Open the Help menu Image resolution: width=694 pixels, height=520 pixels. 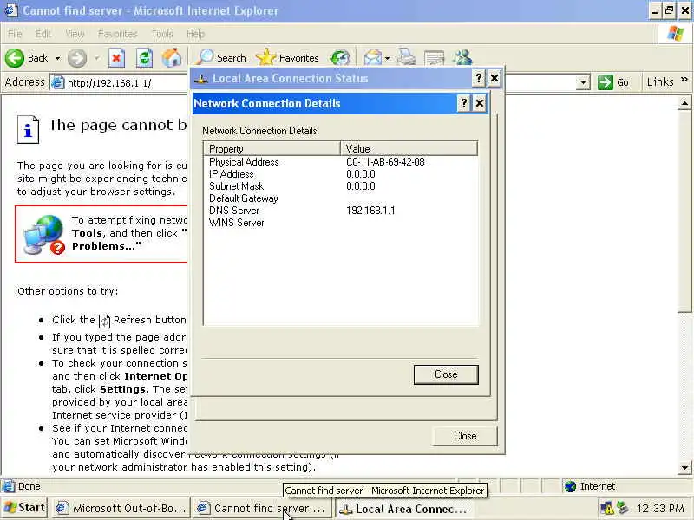point(195,34)
